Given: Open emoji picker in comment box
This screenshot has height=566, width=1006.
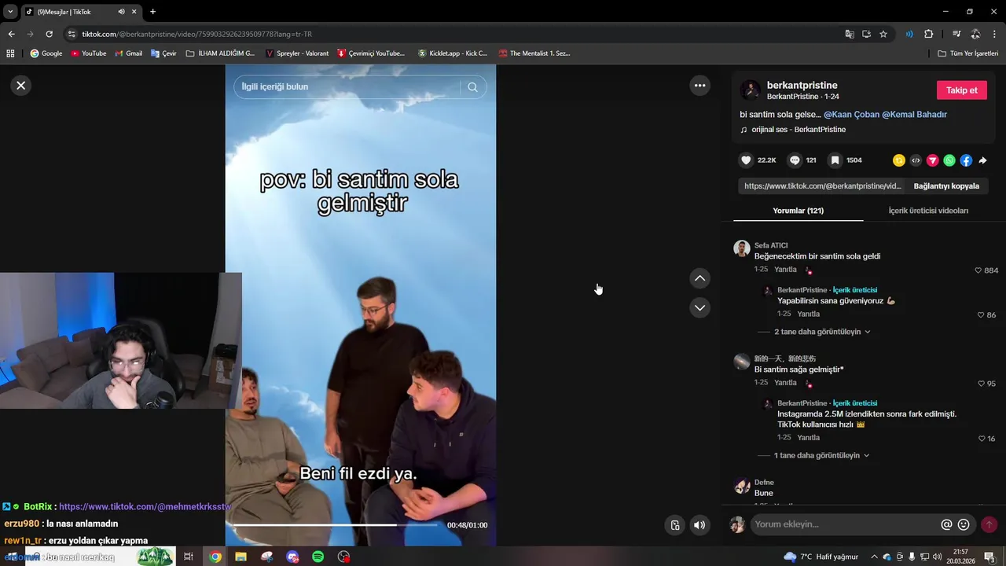Looking at the screenshot, I should click(964, 524).
